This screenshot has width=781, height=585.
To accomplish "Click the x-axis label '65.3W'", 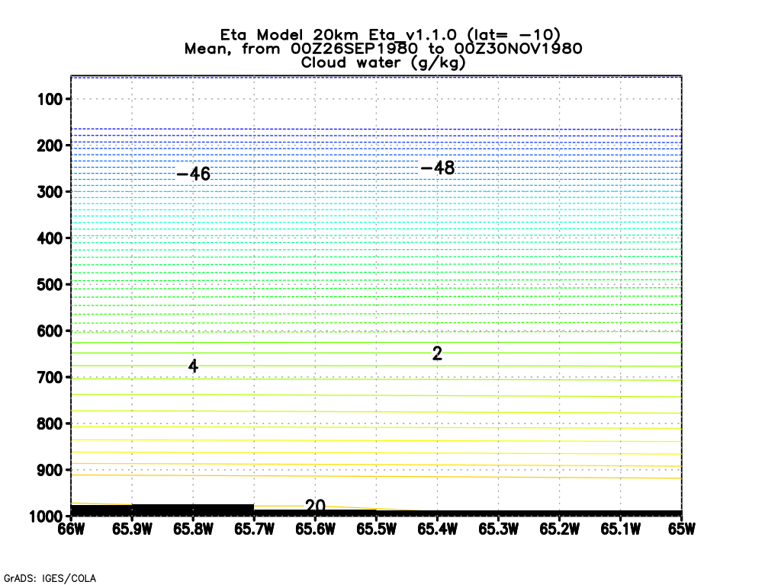I will pyautogui.click(x=498, y=529).
